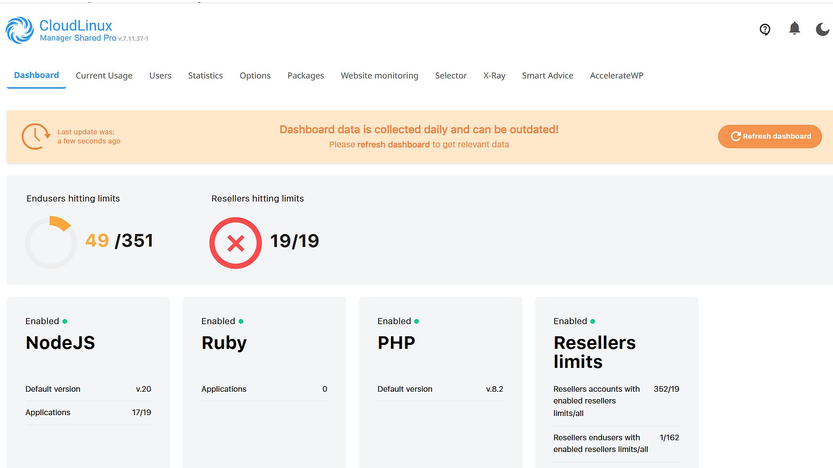Toggle dark mode with the moon icon

click(823, 29)
